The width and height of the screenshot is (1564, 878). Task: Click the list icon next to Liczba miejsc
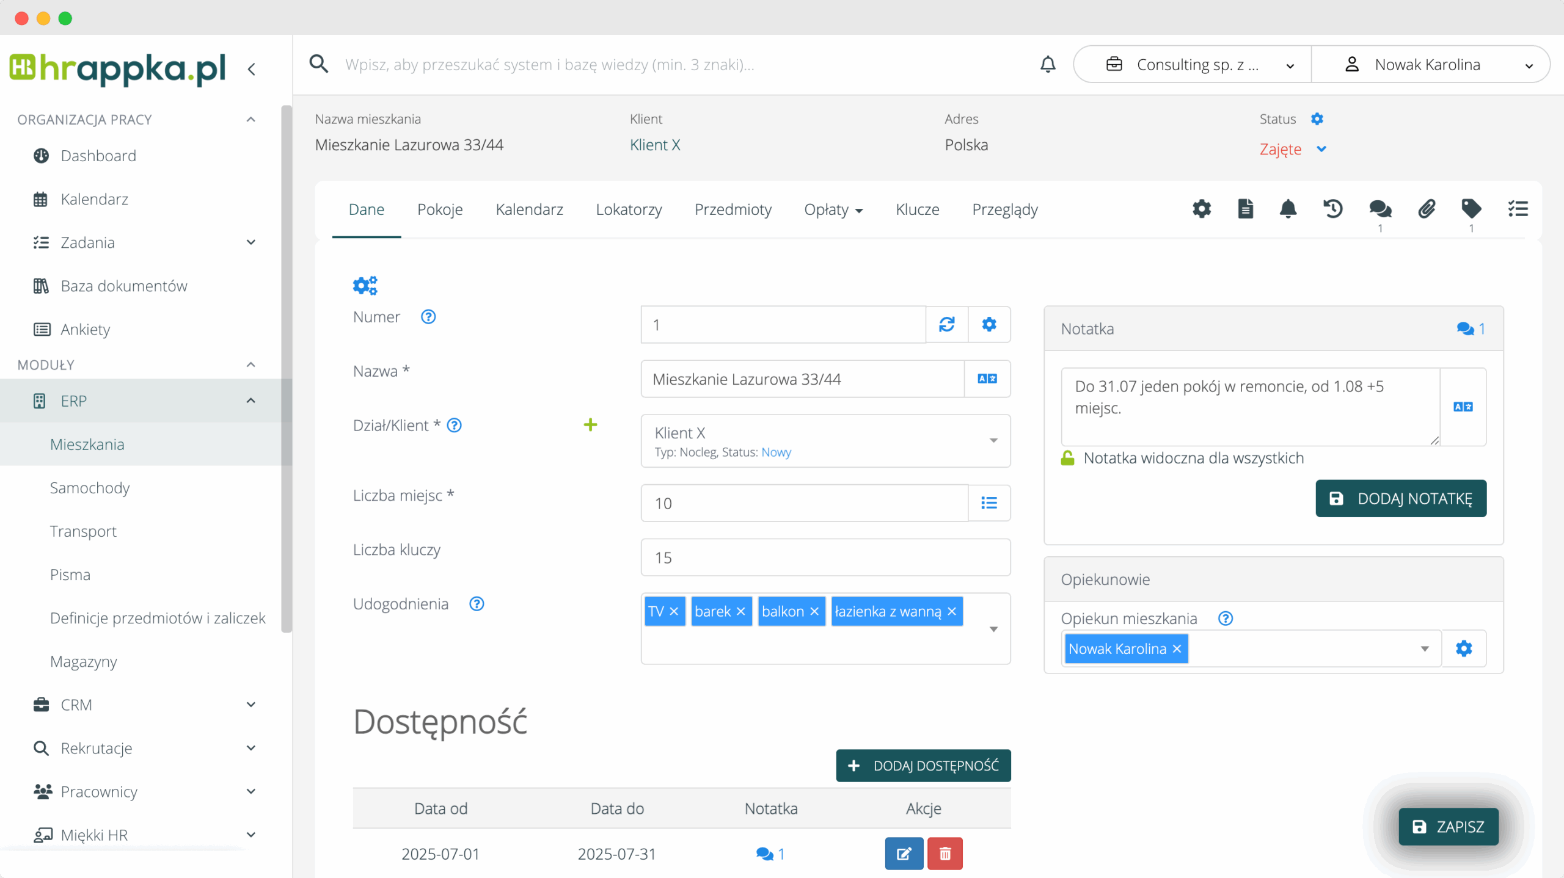(988, 503)
